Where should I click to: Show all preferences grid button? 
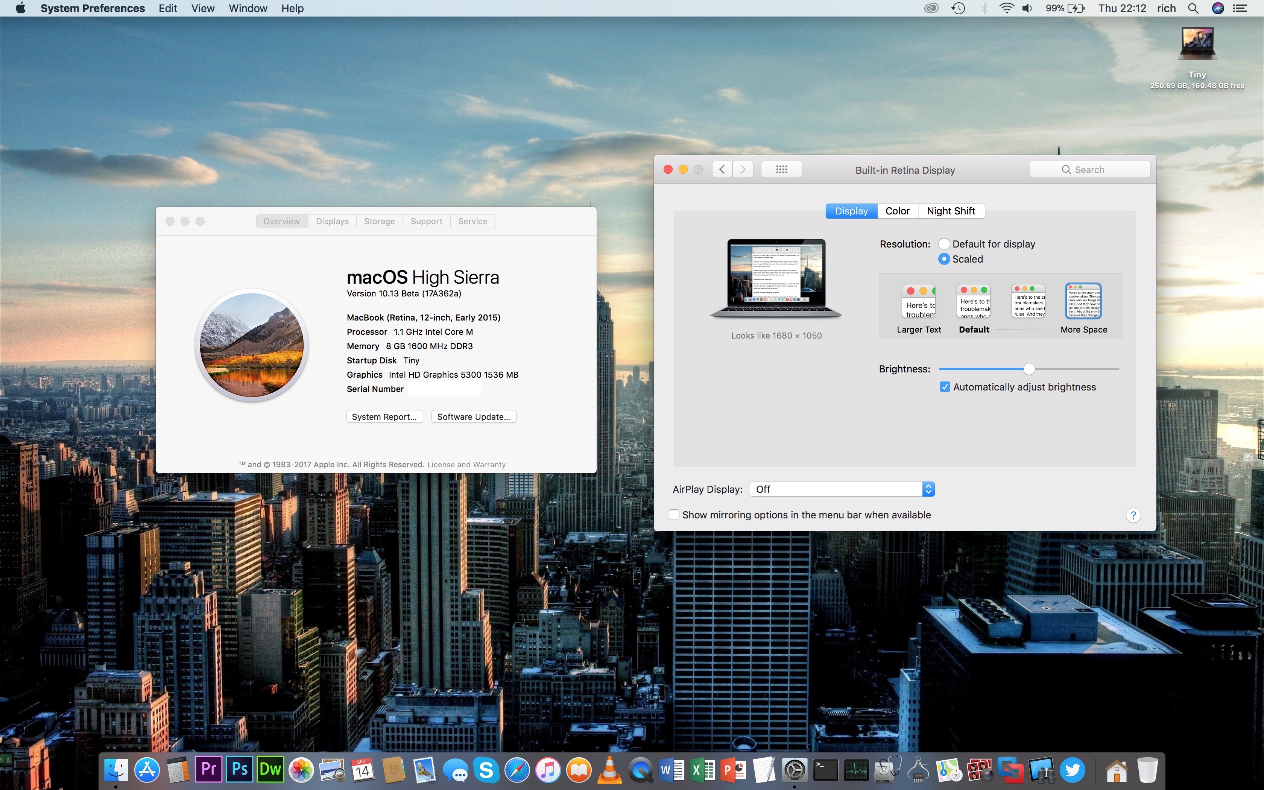tap(781, 169)
